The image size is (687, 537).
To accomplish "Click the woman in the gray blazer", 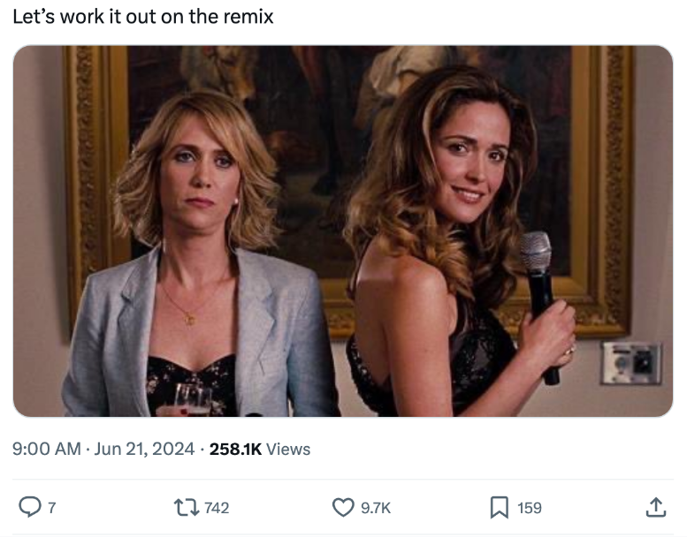I will (x=199, y=291).
